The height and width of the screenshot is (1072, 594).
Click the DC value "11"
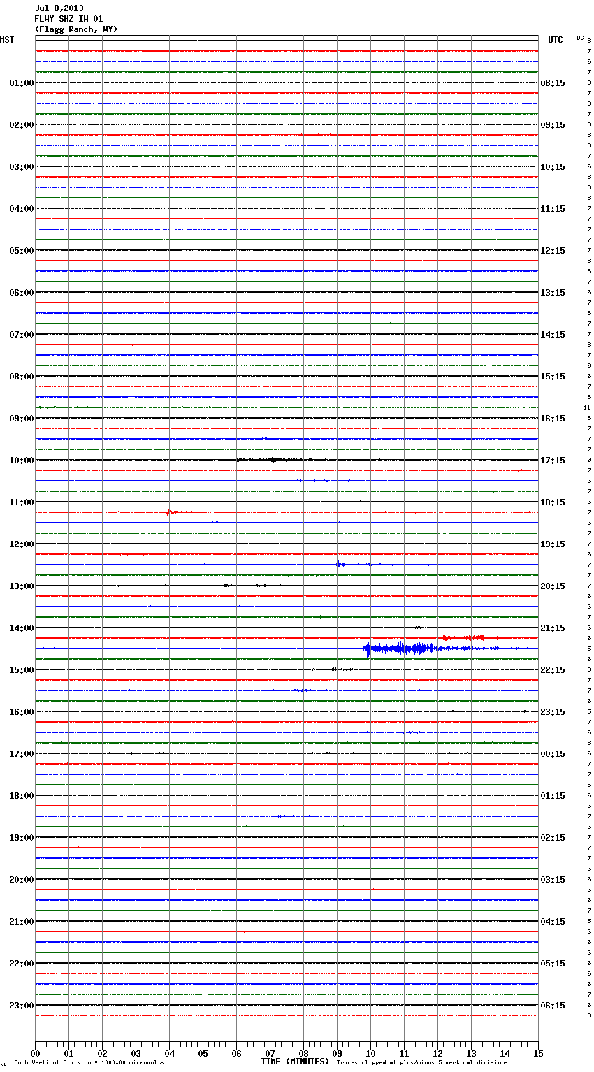tap(587, 407)
